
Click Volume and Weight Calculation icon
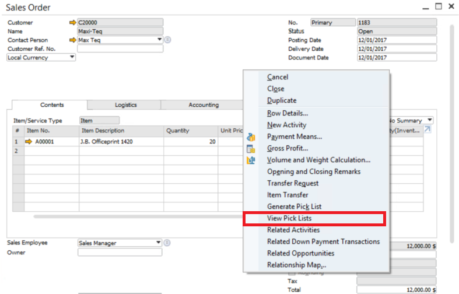[x=251, y=160]
